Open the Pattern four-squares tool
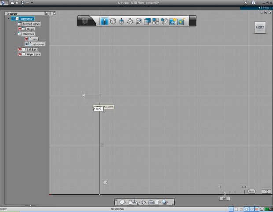Screen dimensions: 273x212 click(x=156, y=21)
